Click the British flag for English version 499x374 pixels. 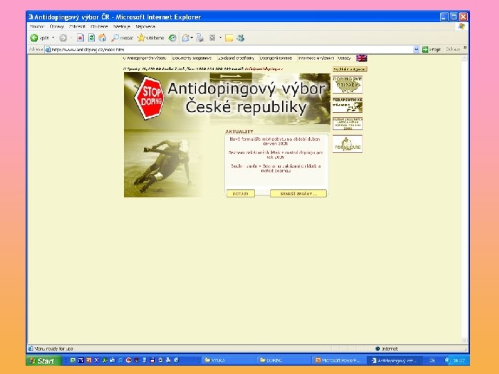coord(362,58)
